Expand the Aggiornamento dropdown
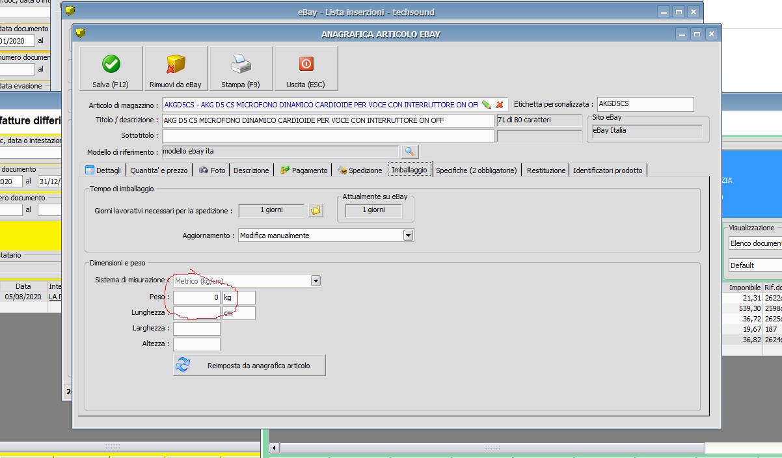 [408, 235]
